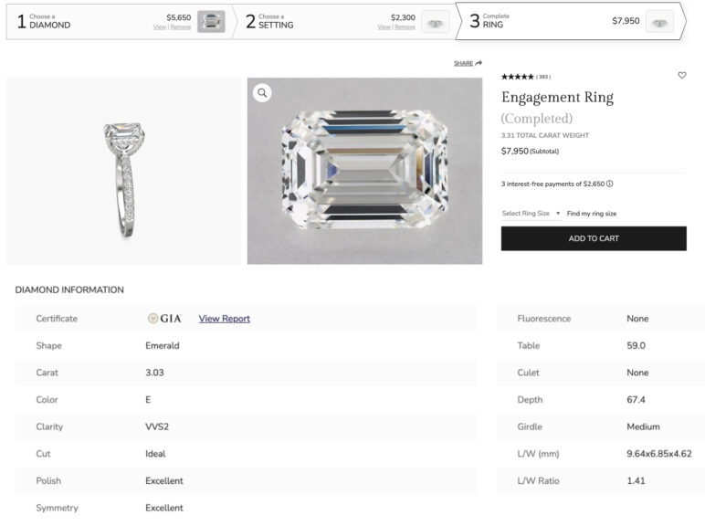The image size is (705, 526).
Task: Click the setting thumbnail in step 2
Action: (436, 22)
